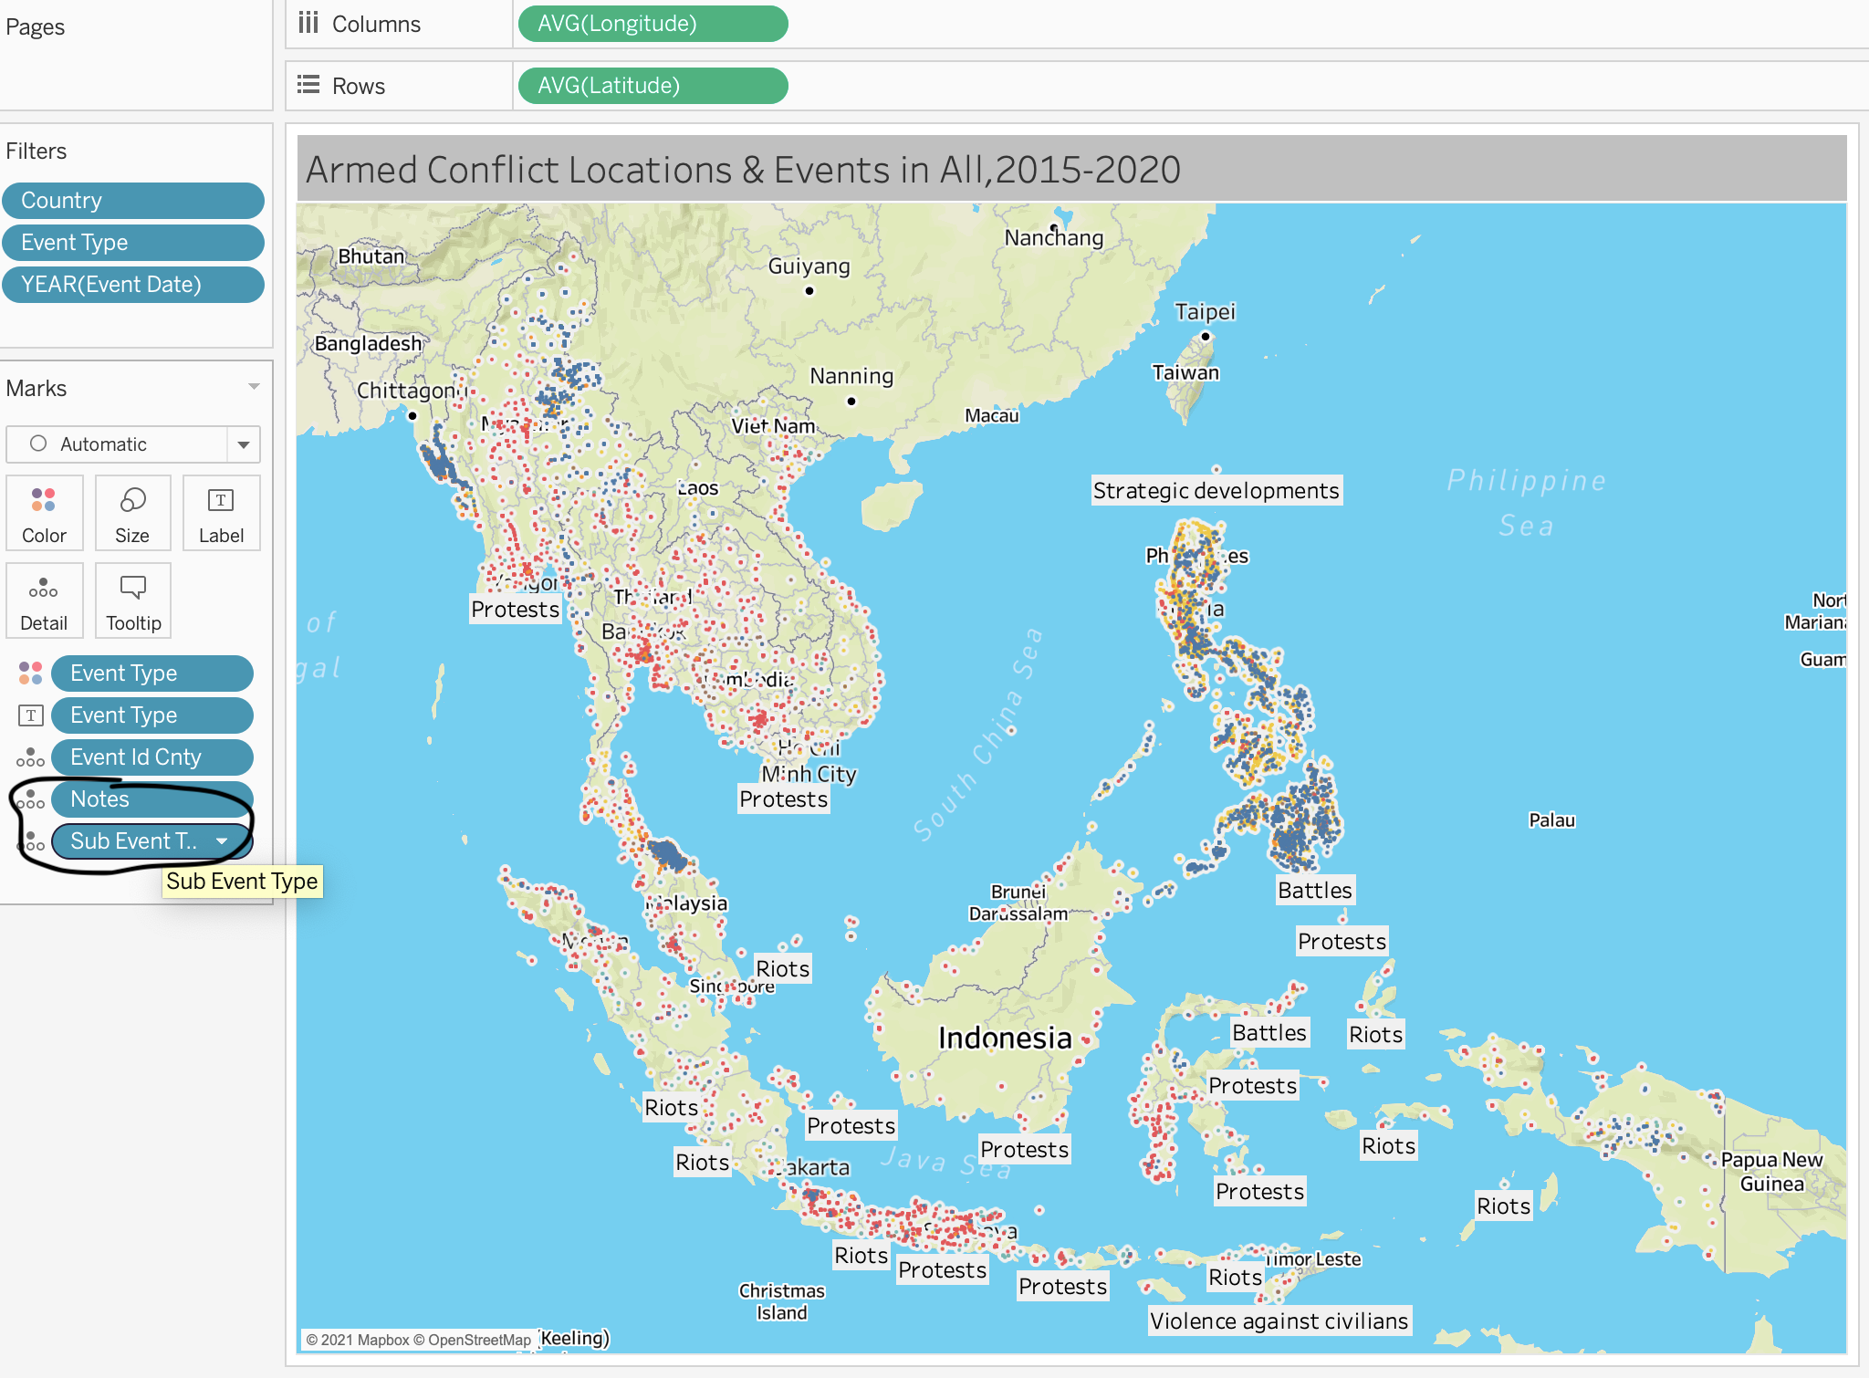Select the Country filter pill
Viewport: 1869px width, 1378px height.
point(133,201)
